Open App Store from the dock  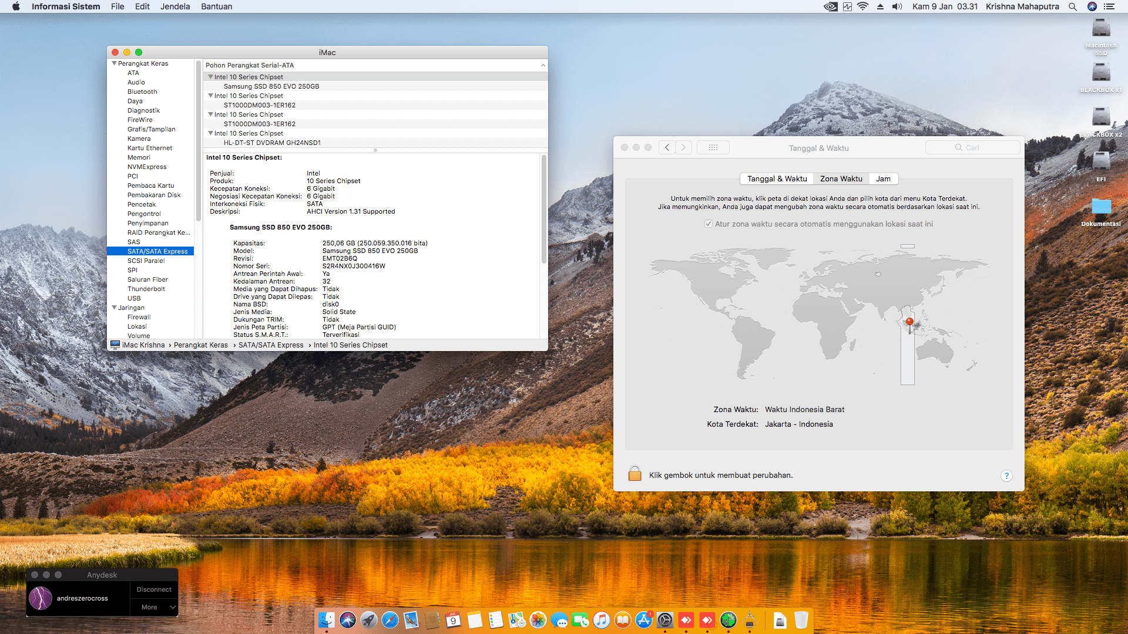point(644,620)
